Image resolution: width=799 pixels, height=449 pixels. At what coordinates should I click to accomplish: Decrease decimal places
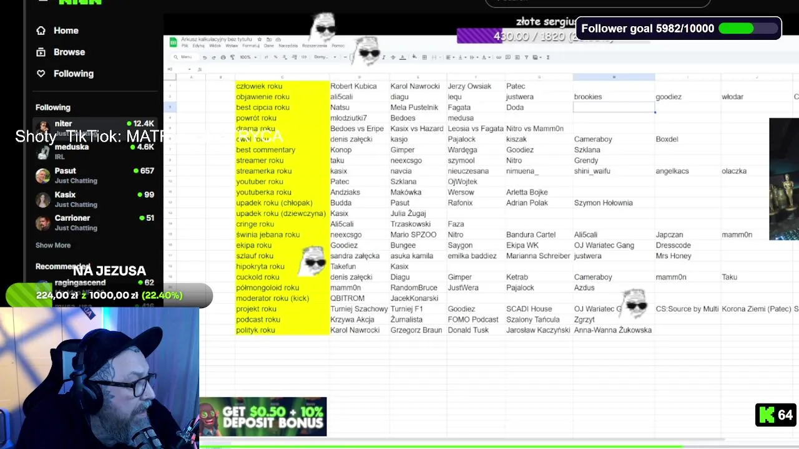pos(285,57)
